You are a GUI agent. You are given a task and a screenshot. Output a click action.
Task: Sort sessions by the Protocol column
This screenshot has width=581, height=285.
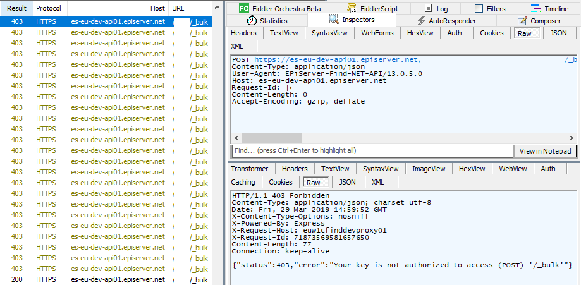(50, 8)
